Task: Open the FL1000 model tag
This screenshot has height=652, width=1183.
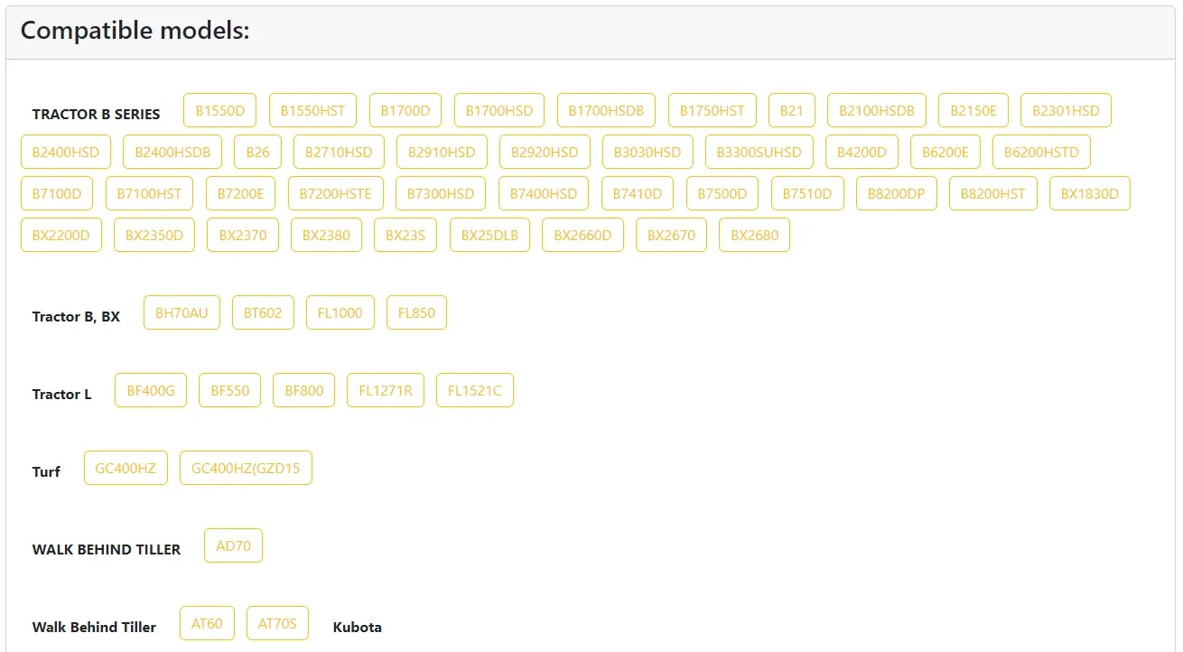Action: 340,312
